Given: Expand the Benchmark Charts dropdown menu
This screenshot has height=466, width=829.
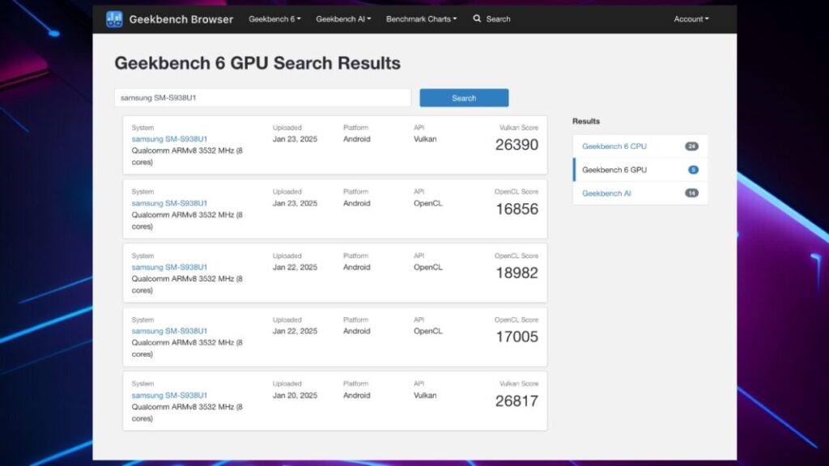Looking at the screenshot, I should point(421,19).
